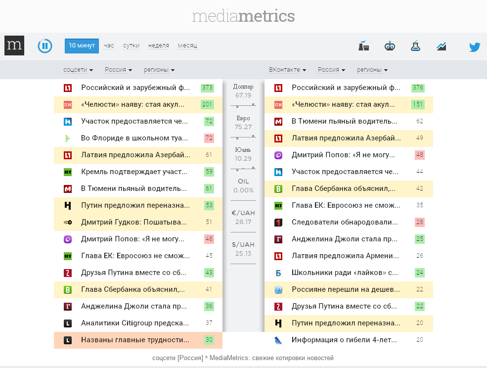
Task: Open the right column 'регионы' dropdown
Action: coord(372,70)
